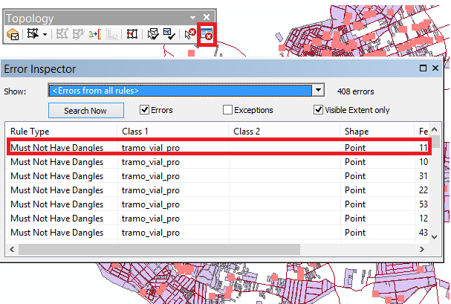This screenshot has width=451, height=304.
Task: Open Topology toolbar options arrow
Action: click(x=192, y=18)
